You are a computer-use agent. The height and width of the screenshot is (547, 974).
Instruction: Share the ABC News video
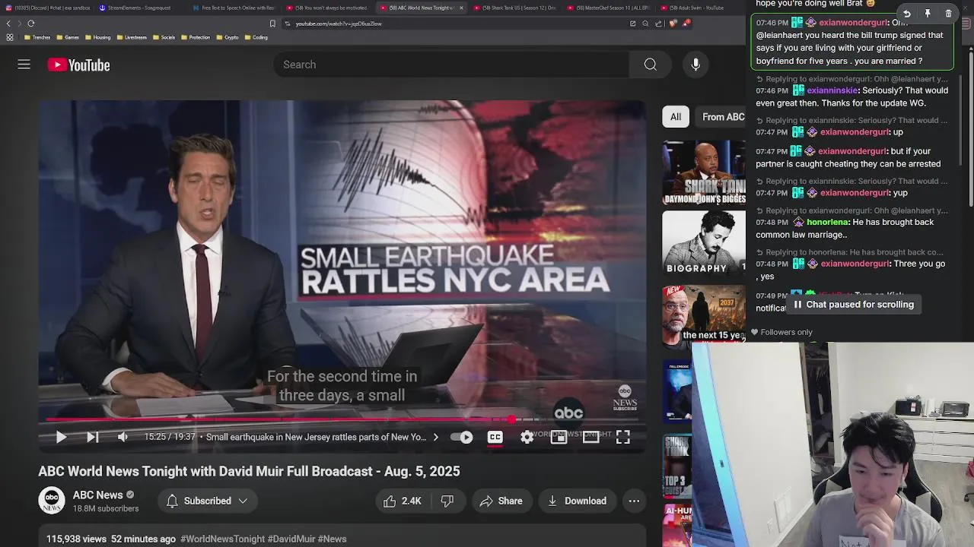(501, 501)
